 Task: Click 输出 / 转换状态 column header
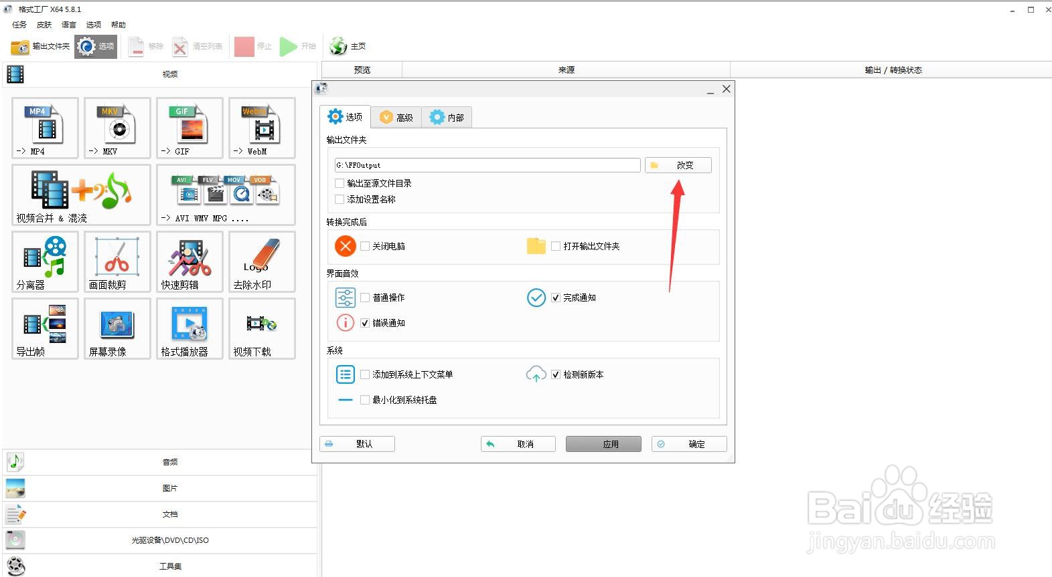pos(891,70)
